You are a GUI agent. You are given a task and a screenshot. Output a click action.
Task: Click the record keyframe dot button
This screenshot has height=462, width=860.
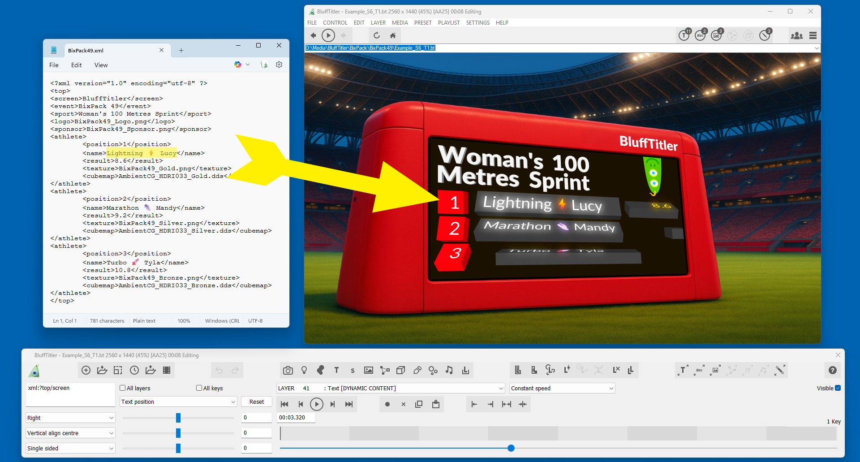coord(387,404)
